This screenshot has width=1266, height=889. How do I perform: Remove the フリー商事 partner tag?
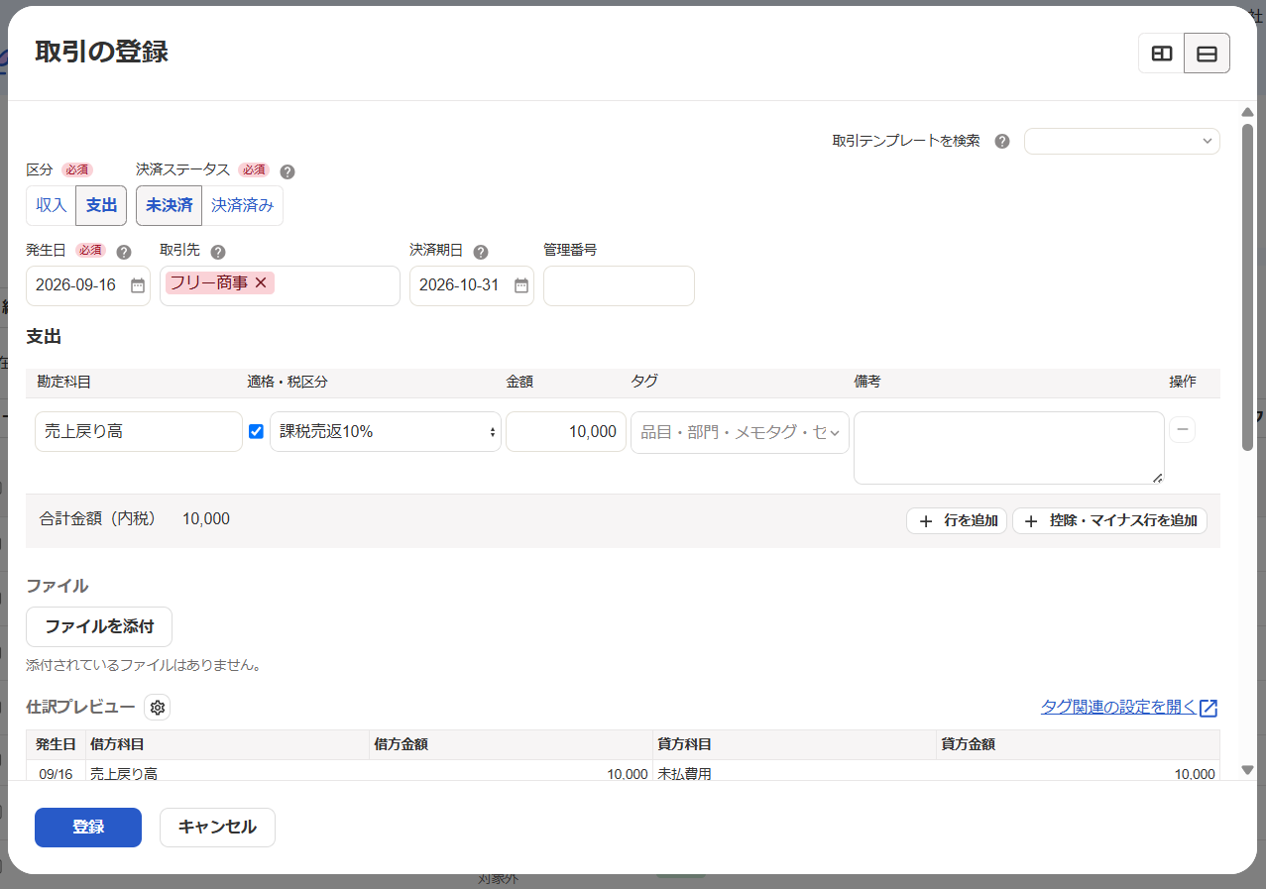pyautogui.click(x=261, y=283)
